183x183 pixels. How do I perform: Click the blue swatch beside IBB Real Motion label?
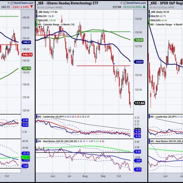(37, 141)
